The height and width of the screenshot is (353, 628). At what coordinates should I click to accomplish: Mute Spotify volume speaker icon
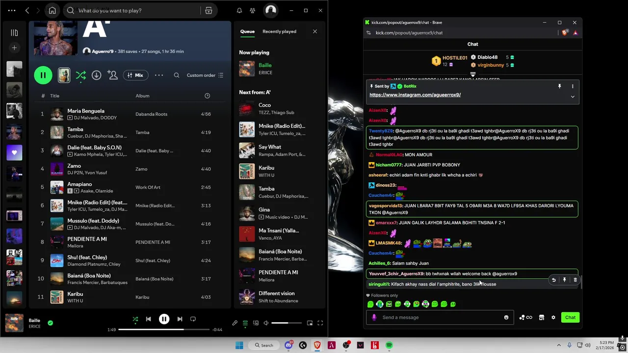(x=266, y=323)
